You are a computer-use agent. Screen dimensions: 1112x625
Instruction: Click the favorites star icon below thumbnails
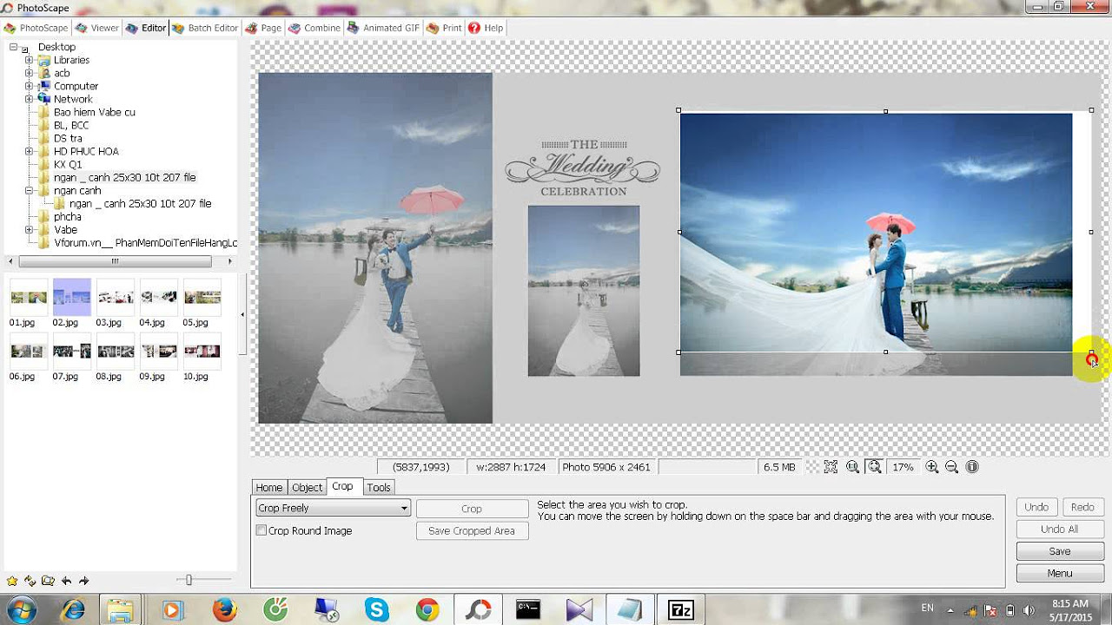click(x=12, y=581)
